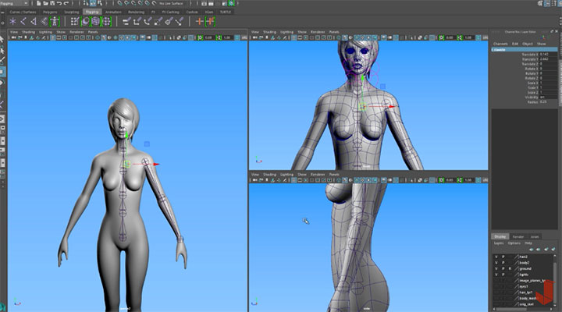Toggle playback P box of hair2 layer
The height and width of the screenshot is (312, 562).
(503, 257)
